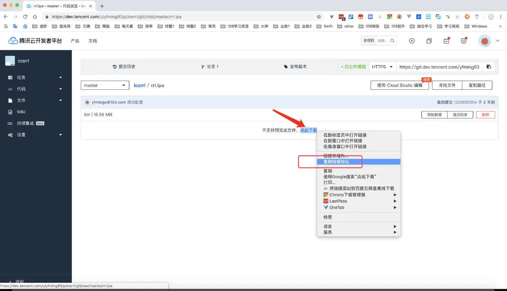Show more bookmarks via the » chevron
507x291 pixels.
click(x=500, y=26)
